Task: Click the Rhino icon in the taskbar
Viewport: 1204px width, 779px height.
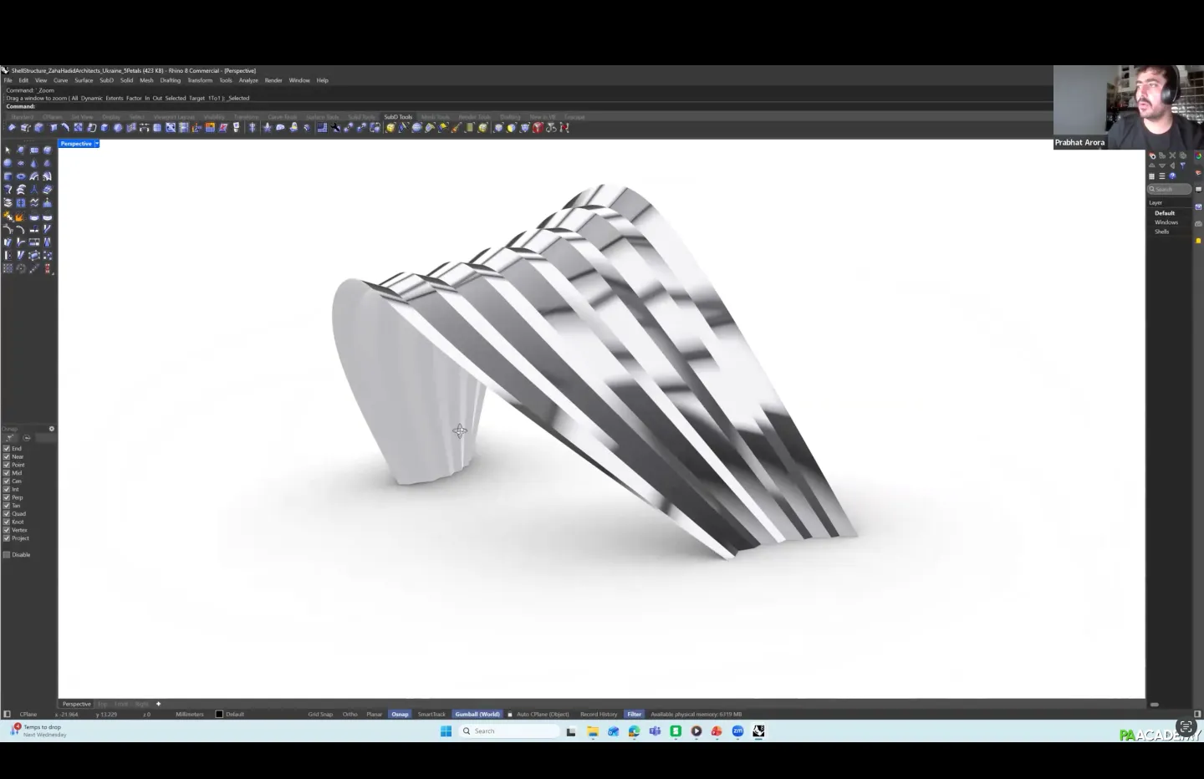Action: [x=758, y=731]
